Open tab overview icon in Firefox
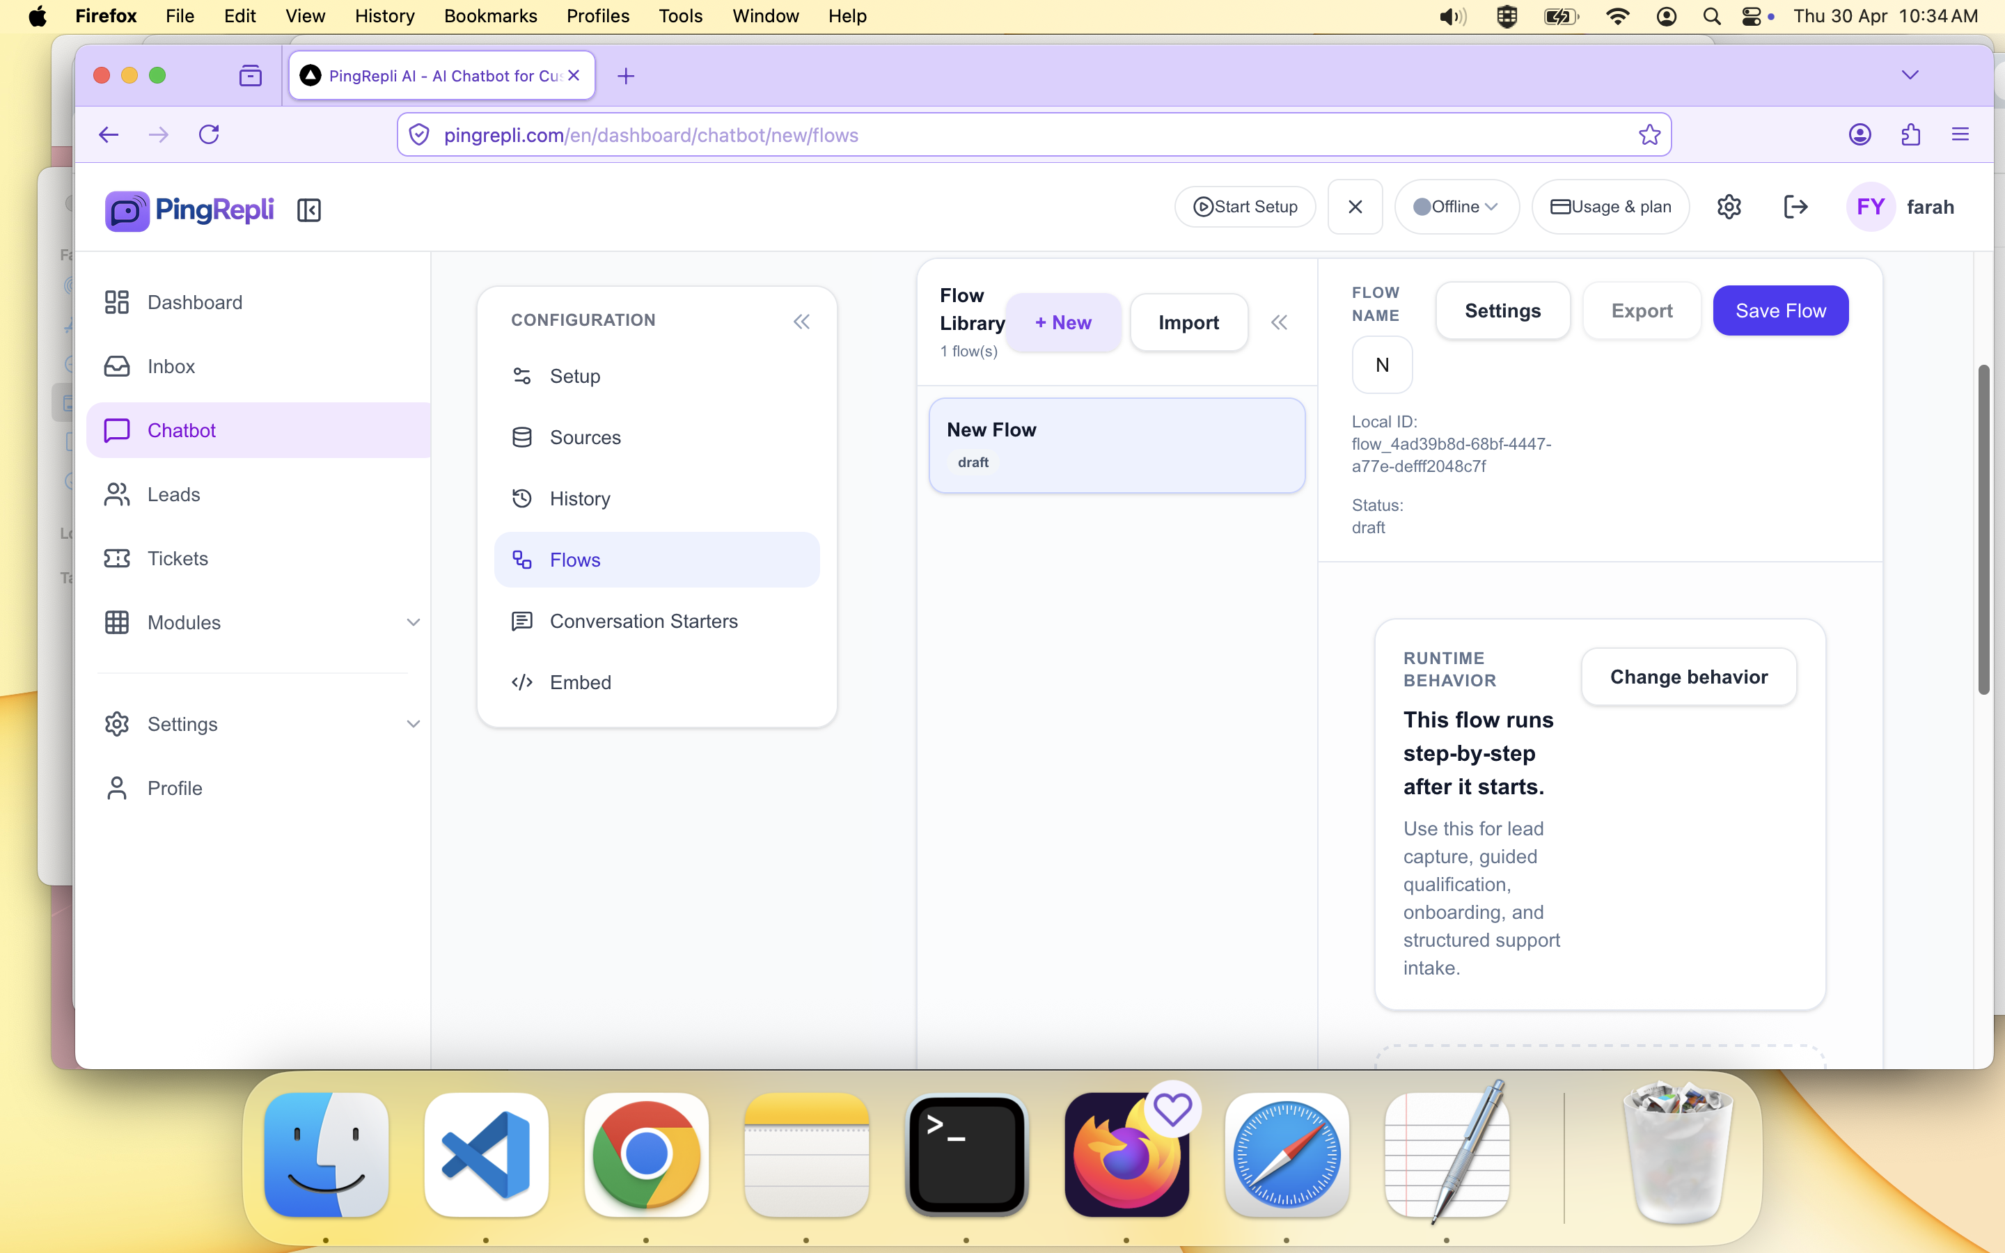2005x1253 pixels. 250,77
